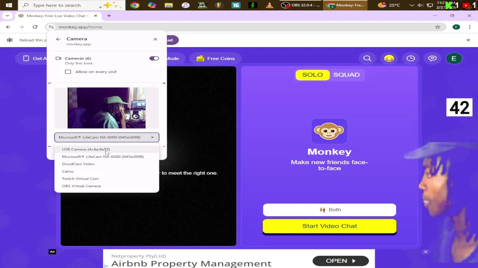Click the Monkey logo image
This screenshot has width=478, height=268.
pyautogui.click(x=329, y=131)
